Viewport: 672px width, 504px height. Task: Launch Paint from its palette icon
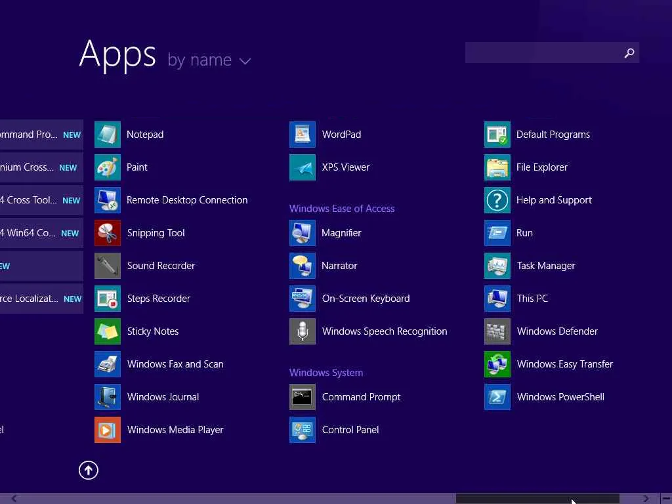coord(107,167)
